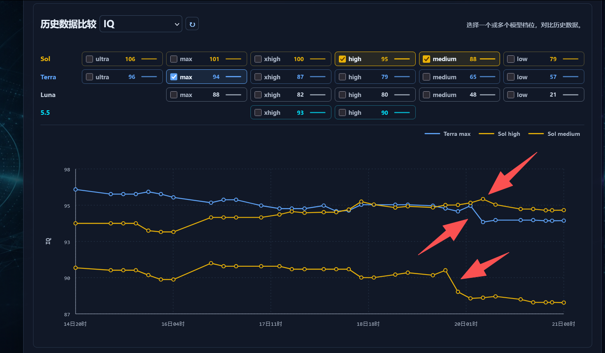The width and height of the screenshot is (605, 353).
Task: Tick the Terra ultra checkbox
Action: (x=89, y=77)
